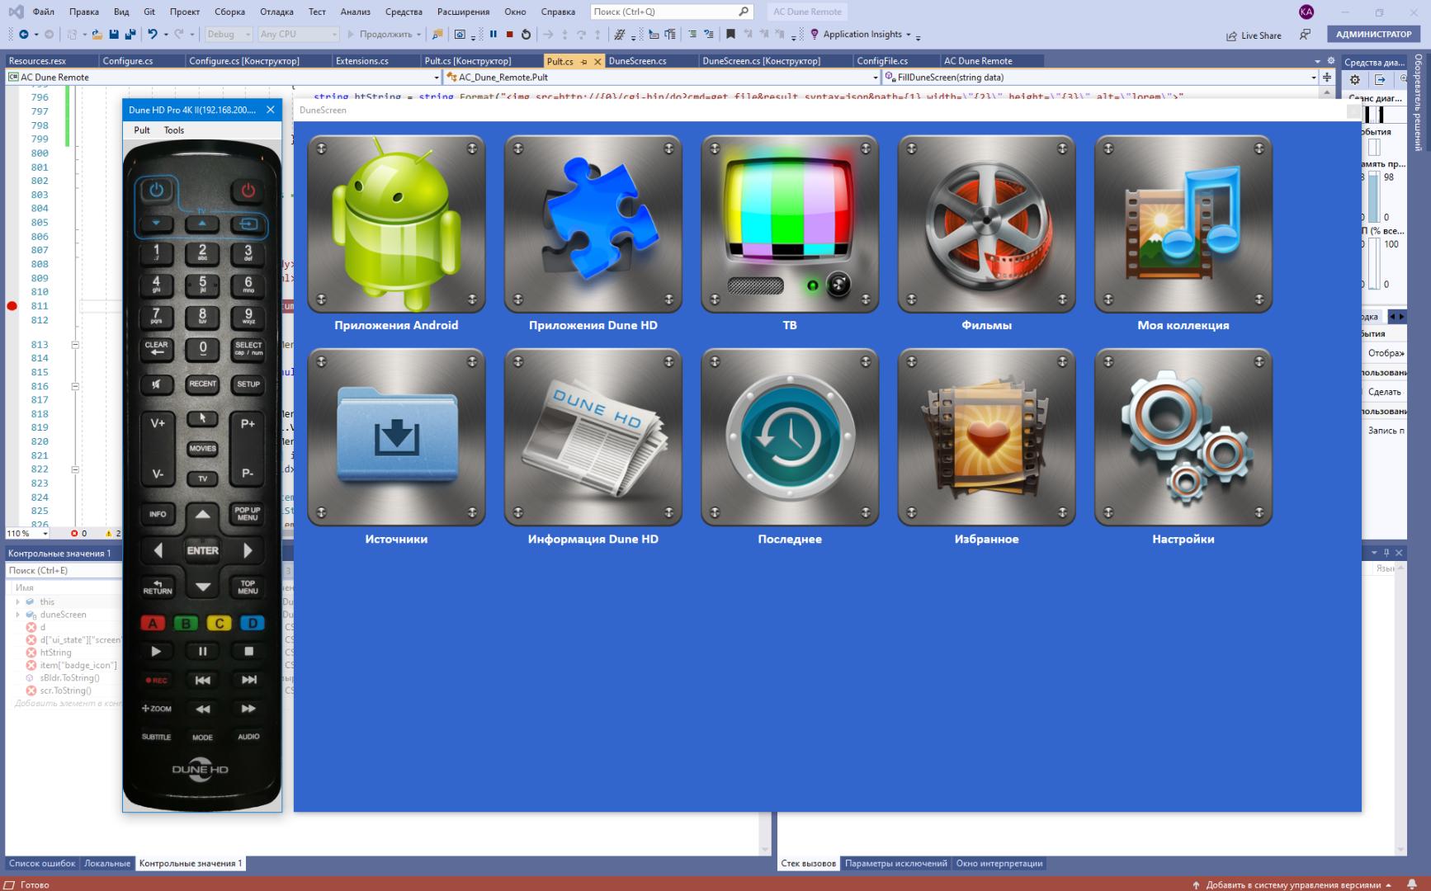Switch to the Стек вызовов tab
This screenshot has width=1431, height=891.
coord(809,864)
